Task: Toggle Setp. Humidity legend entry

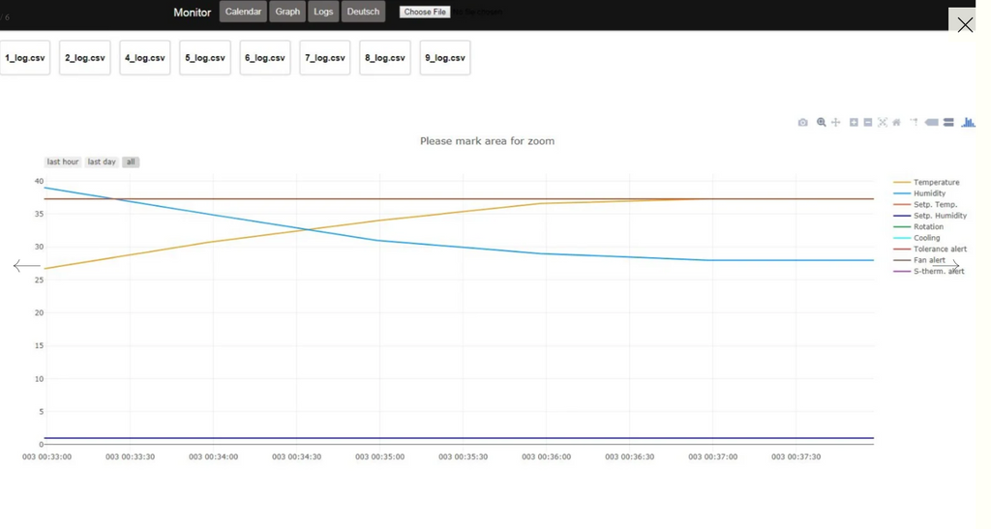Action: (x=940, y=216)
